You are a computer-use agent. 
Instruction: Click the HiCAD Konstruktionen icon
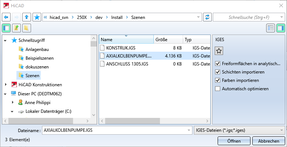coord(14,85)
